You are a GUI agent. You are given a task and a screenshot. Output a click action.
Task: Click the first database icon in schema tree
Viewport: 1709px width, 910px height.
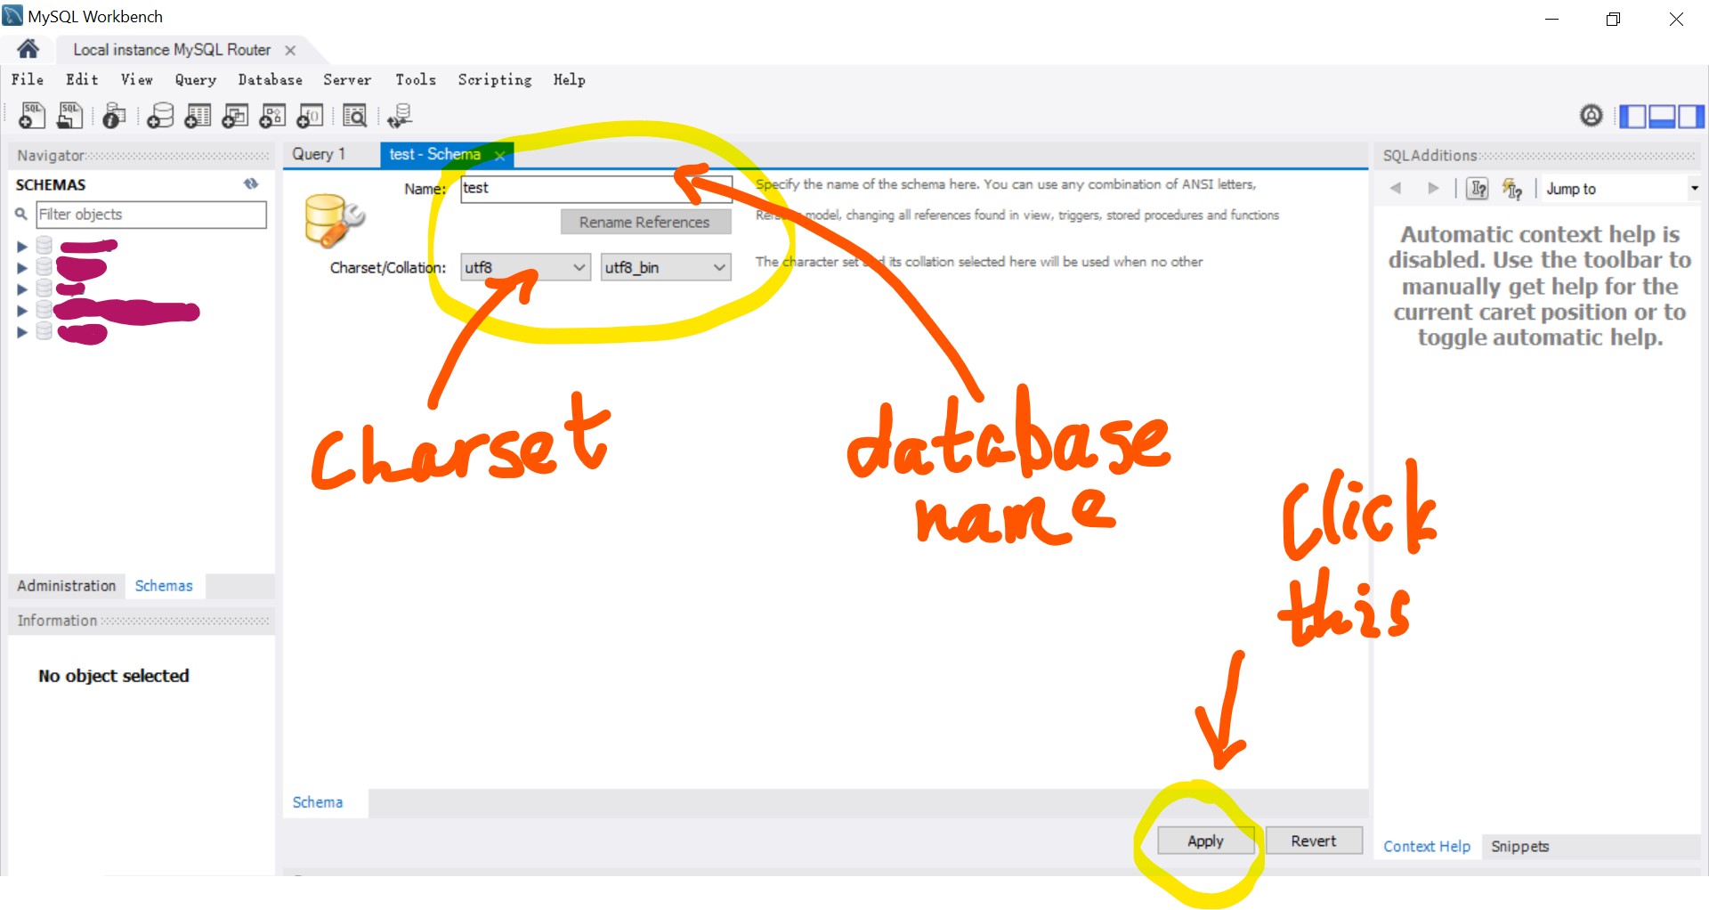click(45, 246)
